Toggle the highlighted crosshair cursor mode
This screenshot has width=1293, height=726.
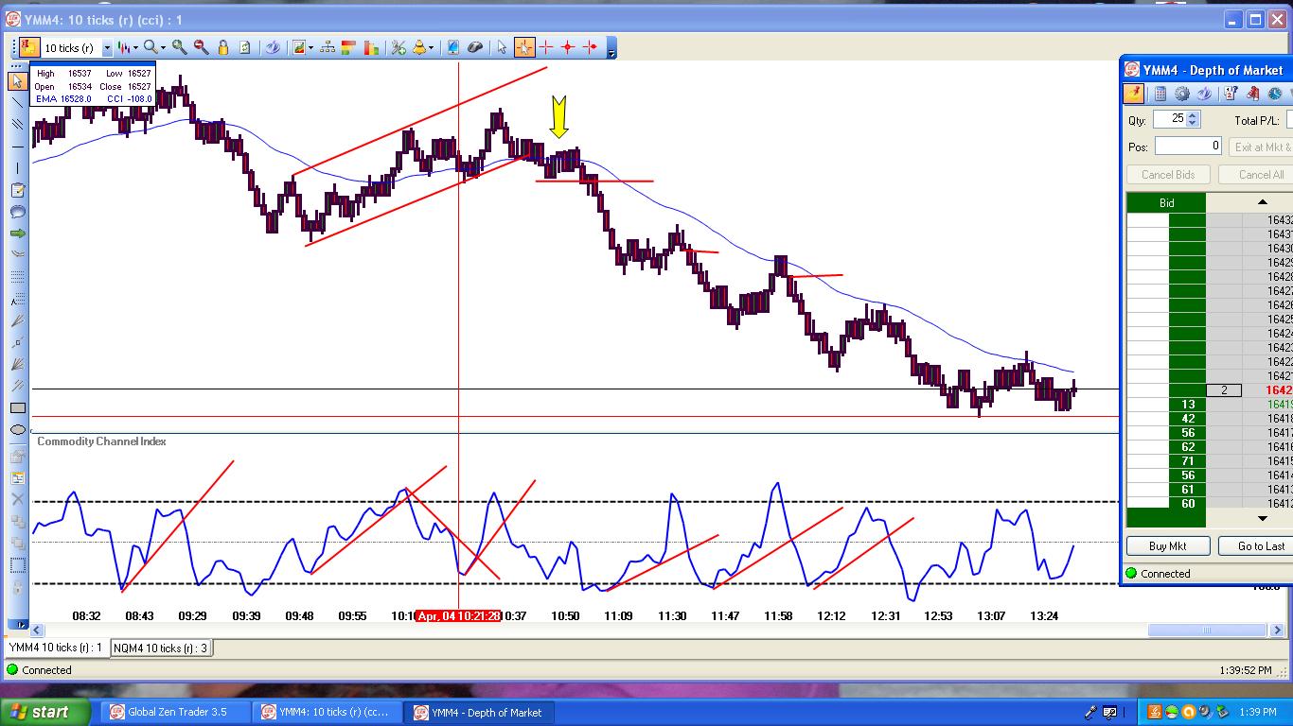(x=523, y=47)
